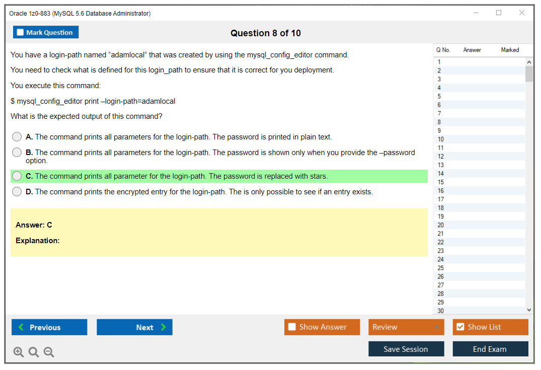Click the middle magnifier reset-zoom icon
The width and height of the screenshot is (541, 370).
click(x=33, y=352)
